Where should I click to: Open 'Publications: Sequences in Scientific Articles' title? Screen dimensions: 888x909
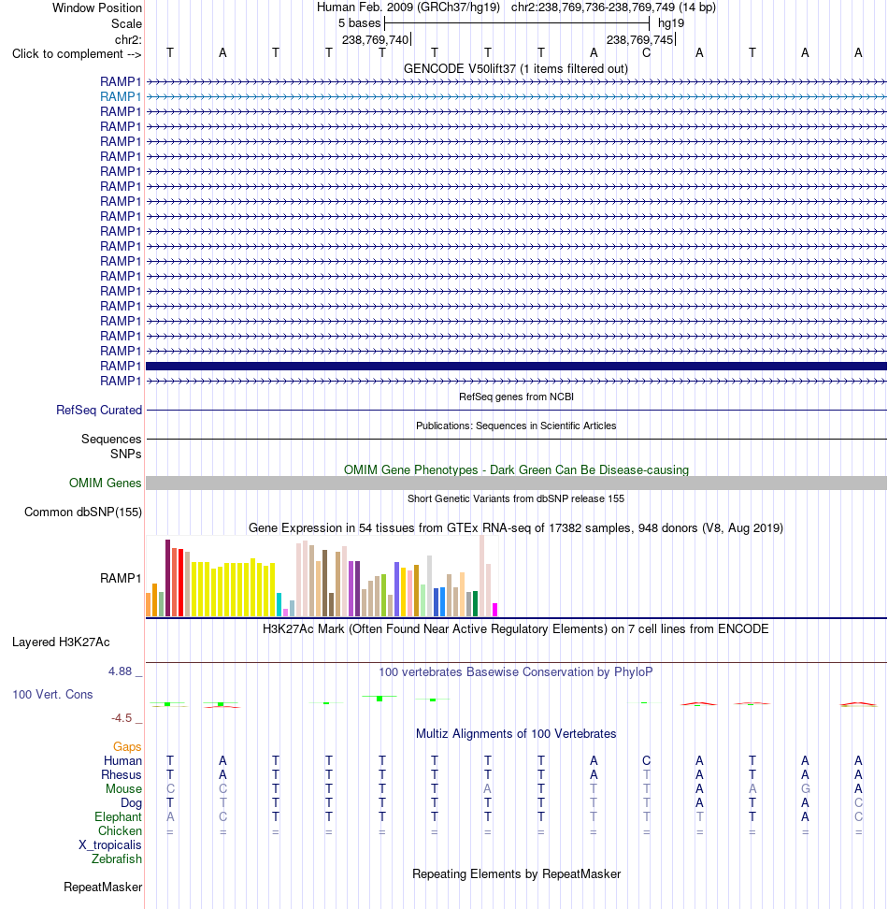tap(516, 426)
